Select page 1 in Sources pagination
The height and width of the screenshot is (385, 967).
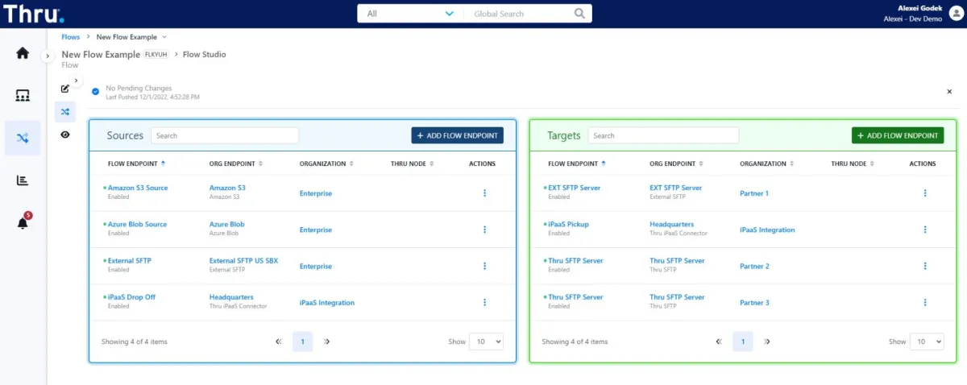tap(302, 342)
